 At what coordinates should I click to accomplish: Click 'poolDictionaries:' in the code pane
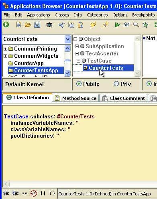point(33,136)
